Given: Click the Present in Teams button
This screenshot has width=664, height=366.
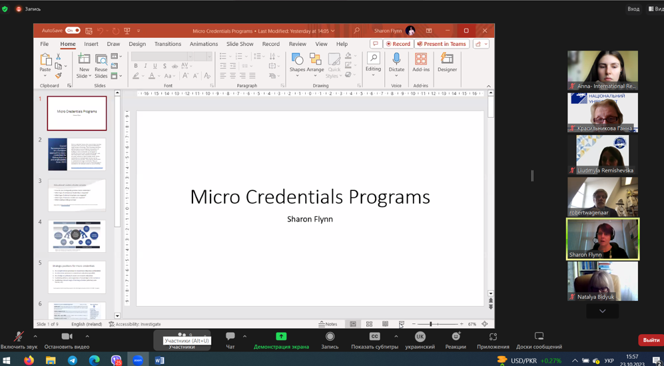Looking at the screenshot, I should tap(442, 44).
